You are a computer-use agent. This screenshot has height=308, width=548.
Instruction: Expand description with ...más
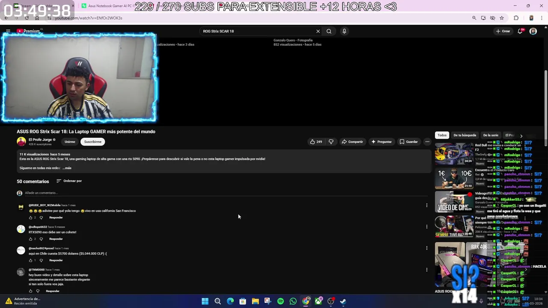click(x=67, y=168)
